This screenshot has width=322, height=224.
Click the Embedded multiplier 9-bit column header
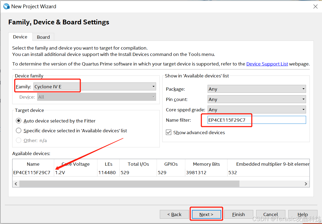(x=268, y=164)
